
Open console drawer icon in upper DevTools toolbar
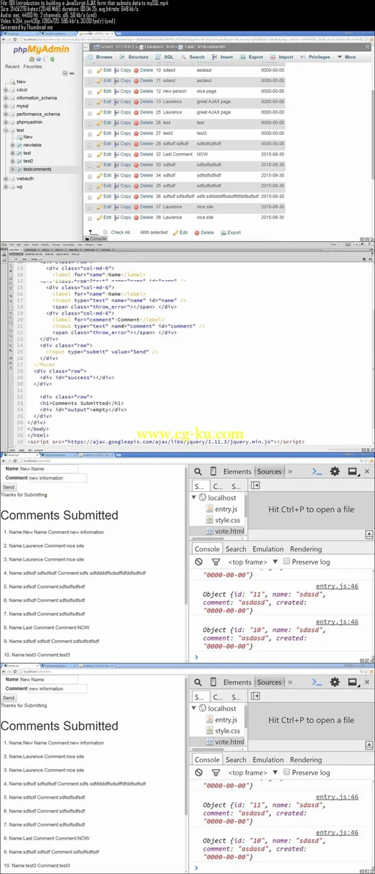point(316,471)
